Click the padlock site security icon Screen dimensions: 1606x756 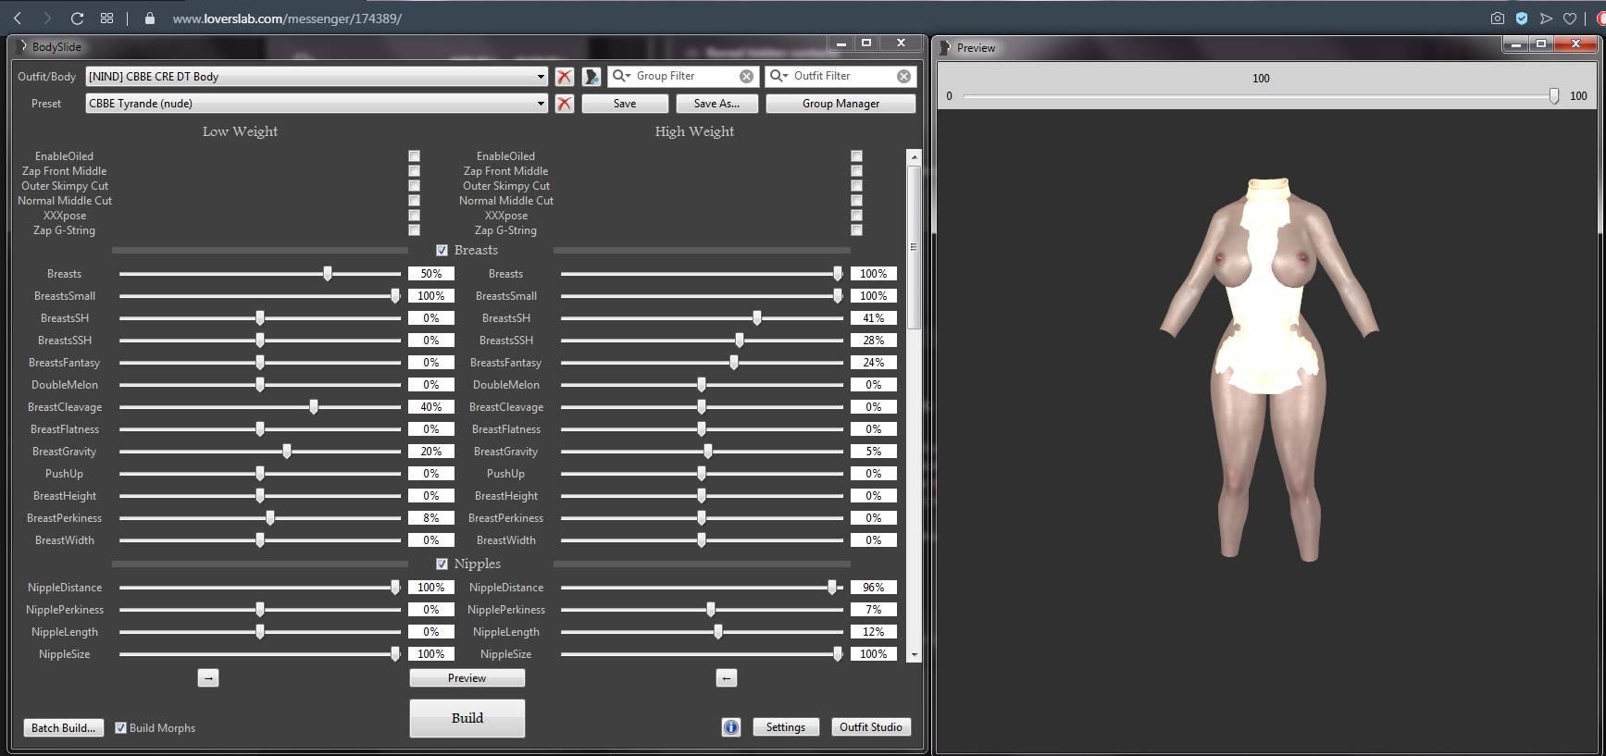(x=150, y=19)
